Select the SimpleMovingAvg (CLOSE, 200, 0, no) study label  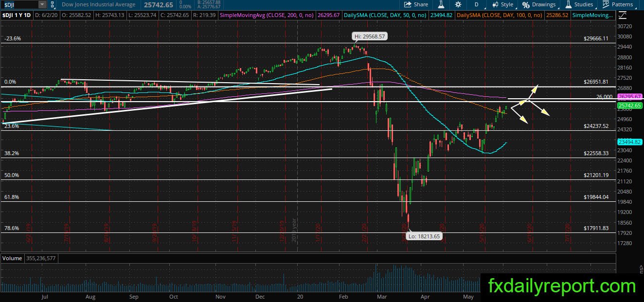(x=268, y=16)
